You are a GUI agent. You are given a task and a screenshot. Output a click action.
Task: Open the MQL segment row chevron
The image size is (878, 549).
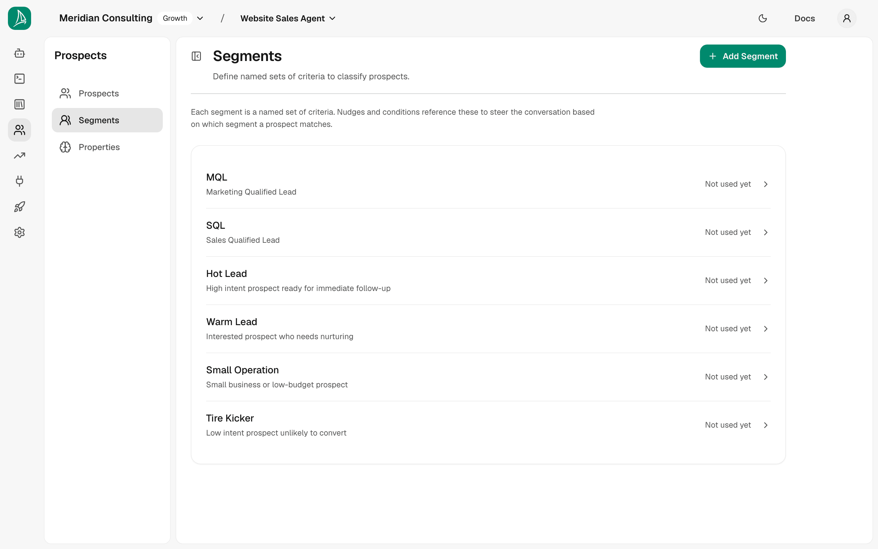pos(766,184)
